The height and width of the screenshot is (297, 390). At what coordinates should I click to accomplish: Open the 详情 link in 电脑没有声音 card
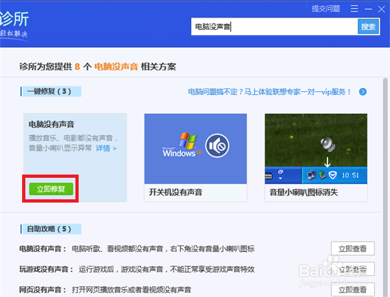(x=106, y=148)
